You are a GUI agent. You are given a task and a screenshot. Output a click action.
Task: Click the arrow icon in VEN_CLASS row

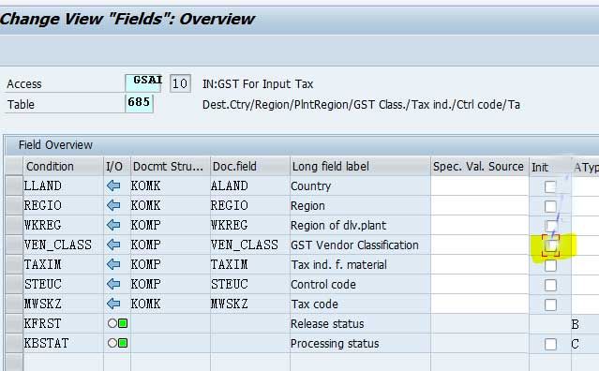point(113,245)
